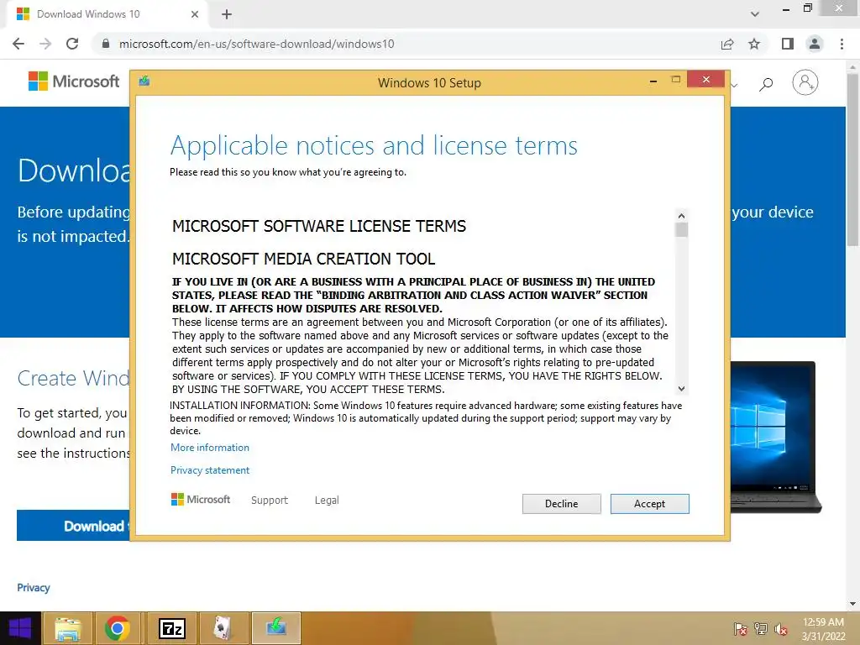Open Chrome tab search dropdown
This screenshot has height=645, width=860.
[x=755, y=14]
